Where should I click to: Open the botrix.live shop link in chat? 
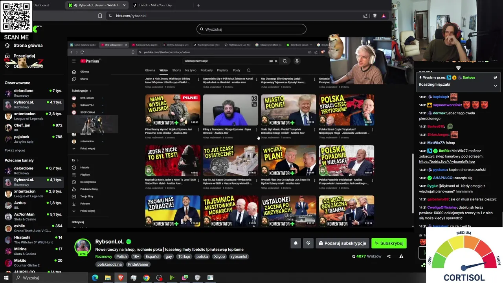(447, 162)
